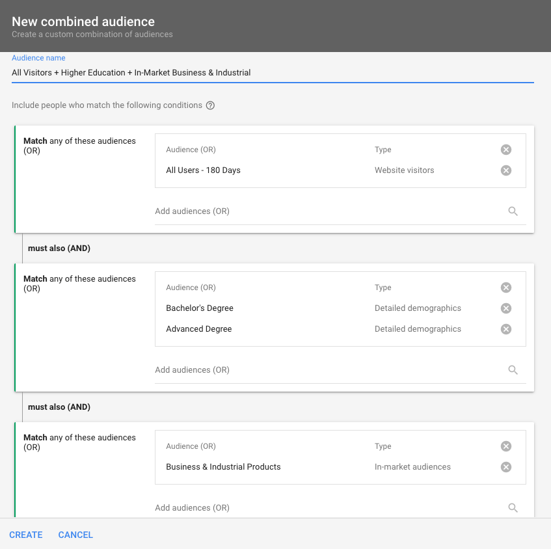Delete the first audience group via header X
Image resolution: width=551 pixels, height=549 pixels.
506,150
